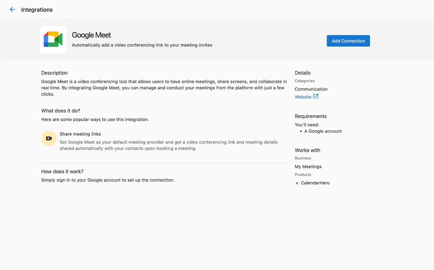The height and width of the screenshot is (270, 434).
Task: Click the Details heading
Action: coord(303,73)
